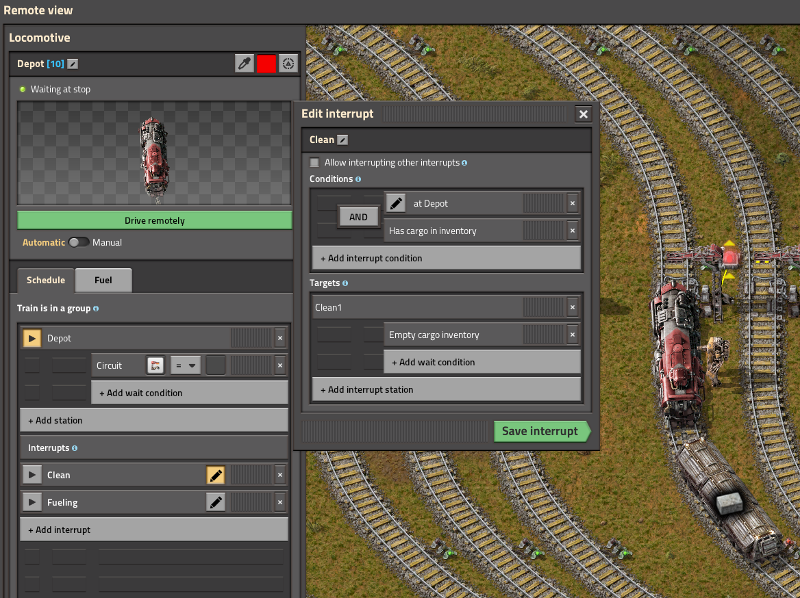Click the Drive remotely button
Screen dimensions: 800x598
(x=155, y=220)
